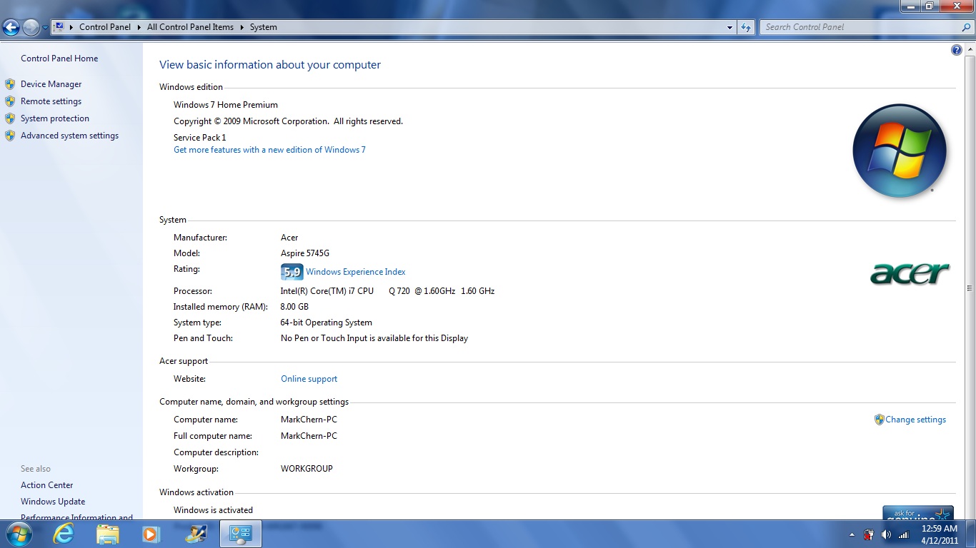Open Advanced system settings

pos(69,136)
